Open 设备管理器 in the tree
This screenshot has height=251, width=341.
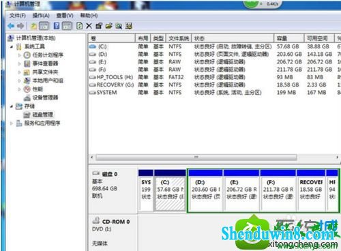click(x=45, y=98)
